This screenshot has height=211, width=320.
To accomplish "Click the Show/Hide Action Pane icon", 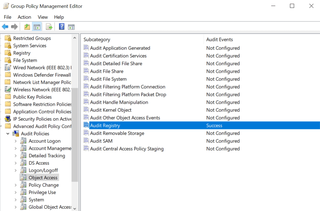I will tap(71, 27).
